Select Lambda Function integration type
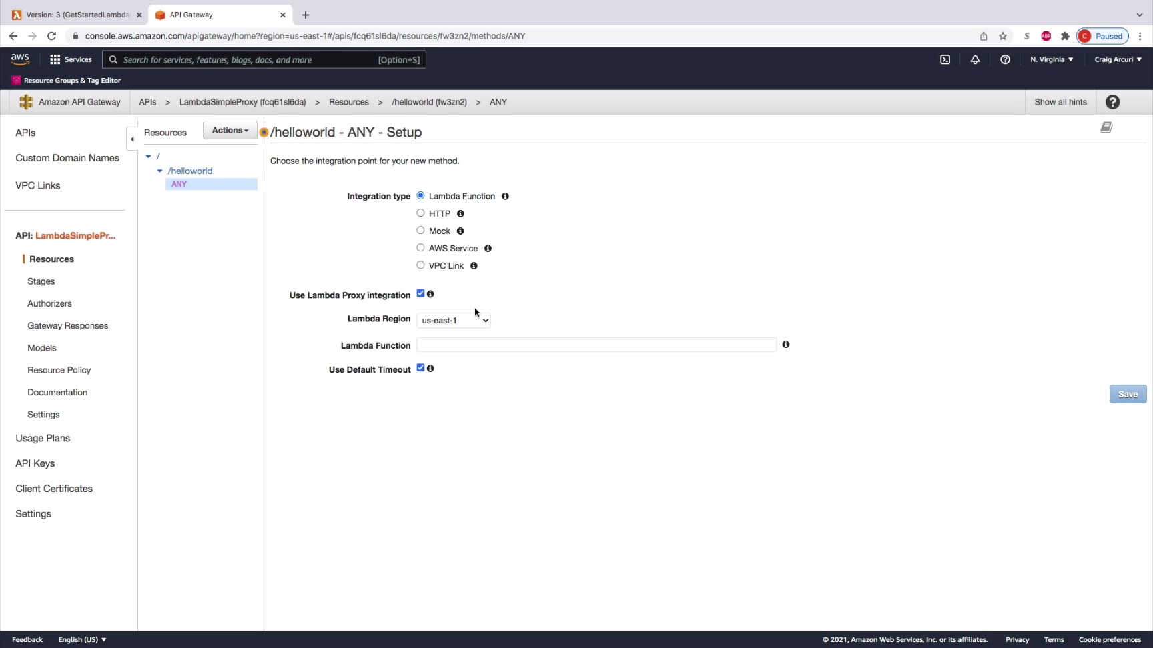Image resolution: width=1153 pixels, height=648 pixels. 420,195
